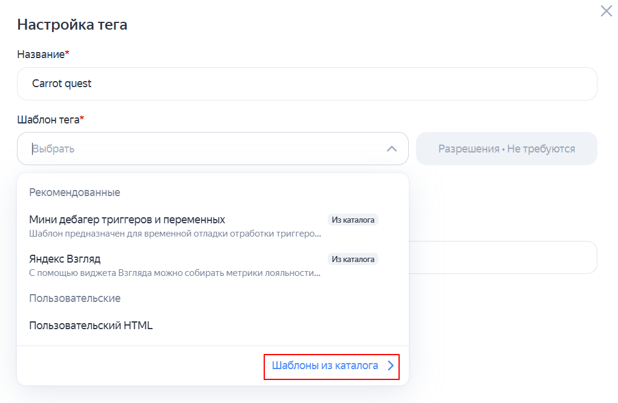The width and height of the screenshot is (618, 403).
Task: Click the Название field containing Carrot quest
Action: point(307,84)
